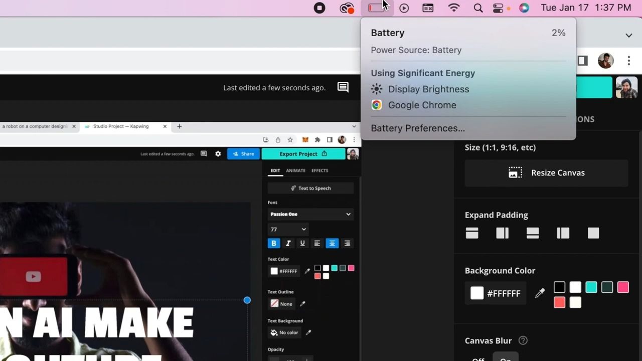Click the Text Outline eyedropper icon
Viewport: 642px width, 361px height.
pos(302,304)
